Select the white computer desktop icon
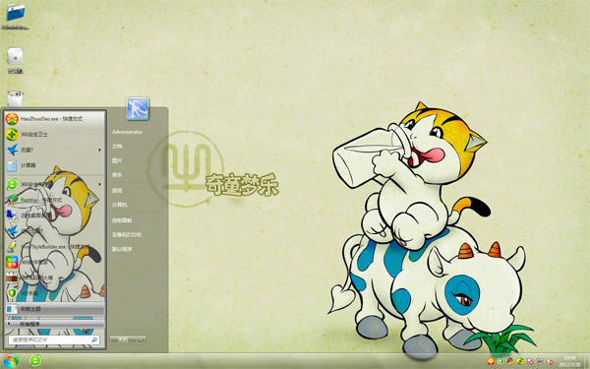The width and height of the screenshot is (590, 369). (15, 60)
